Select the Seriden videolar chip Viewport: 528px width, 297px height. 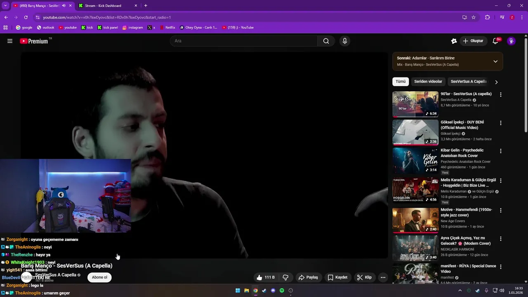point(428,82)
